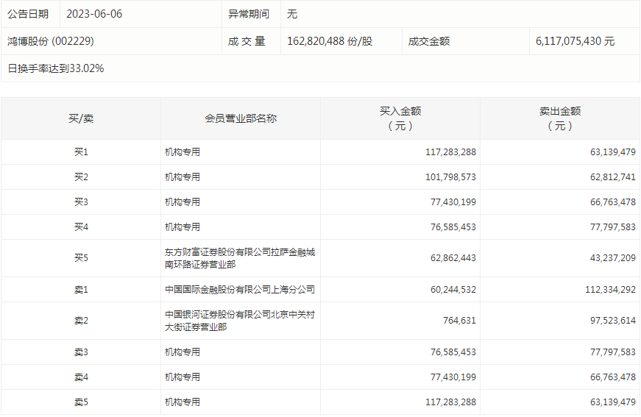Click the 764,631 buy amount cell
Screen dimensions: 641x417
pos(459,321)
